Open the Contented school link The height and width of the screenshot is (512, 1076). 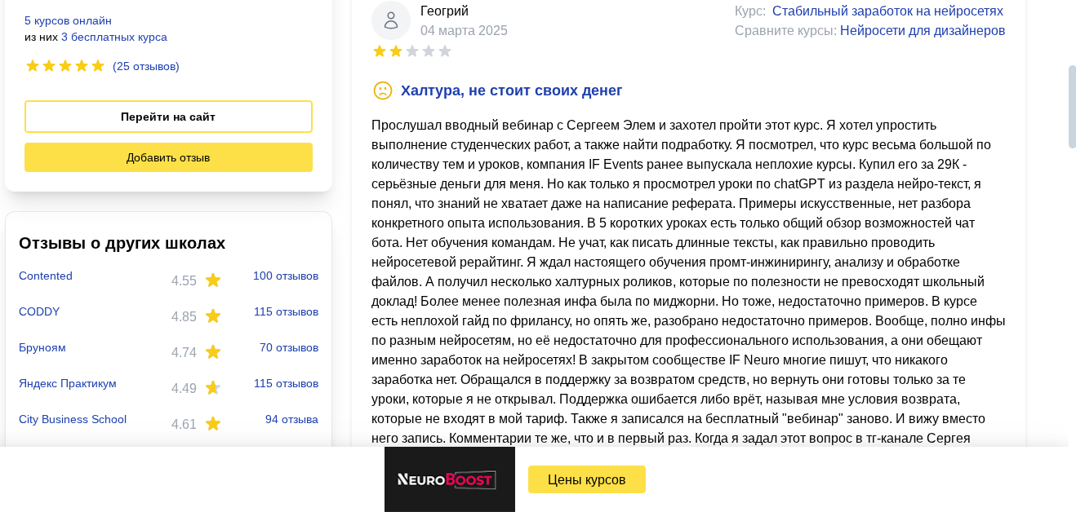(x=46, y=276)
